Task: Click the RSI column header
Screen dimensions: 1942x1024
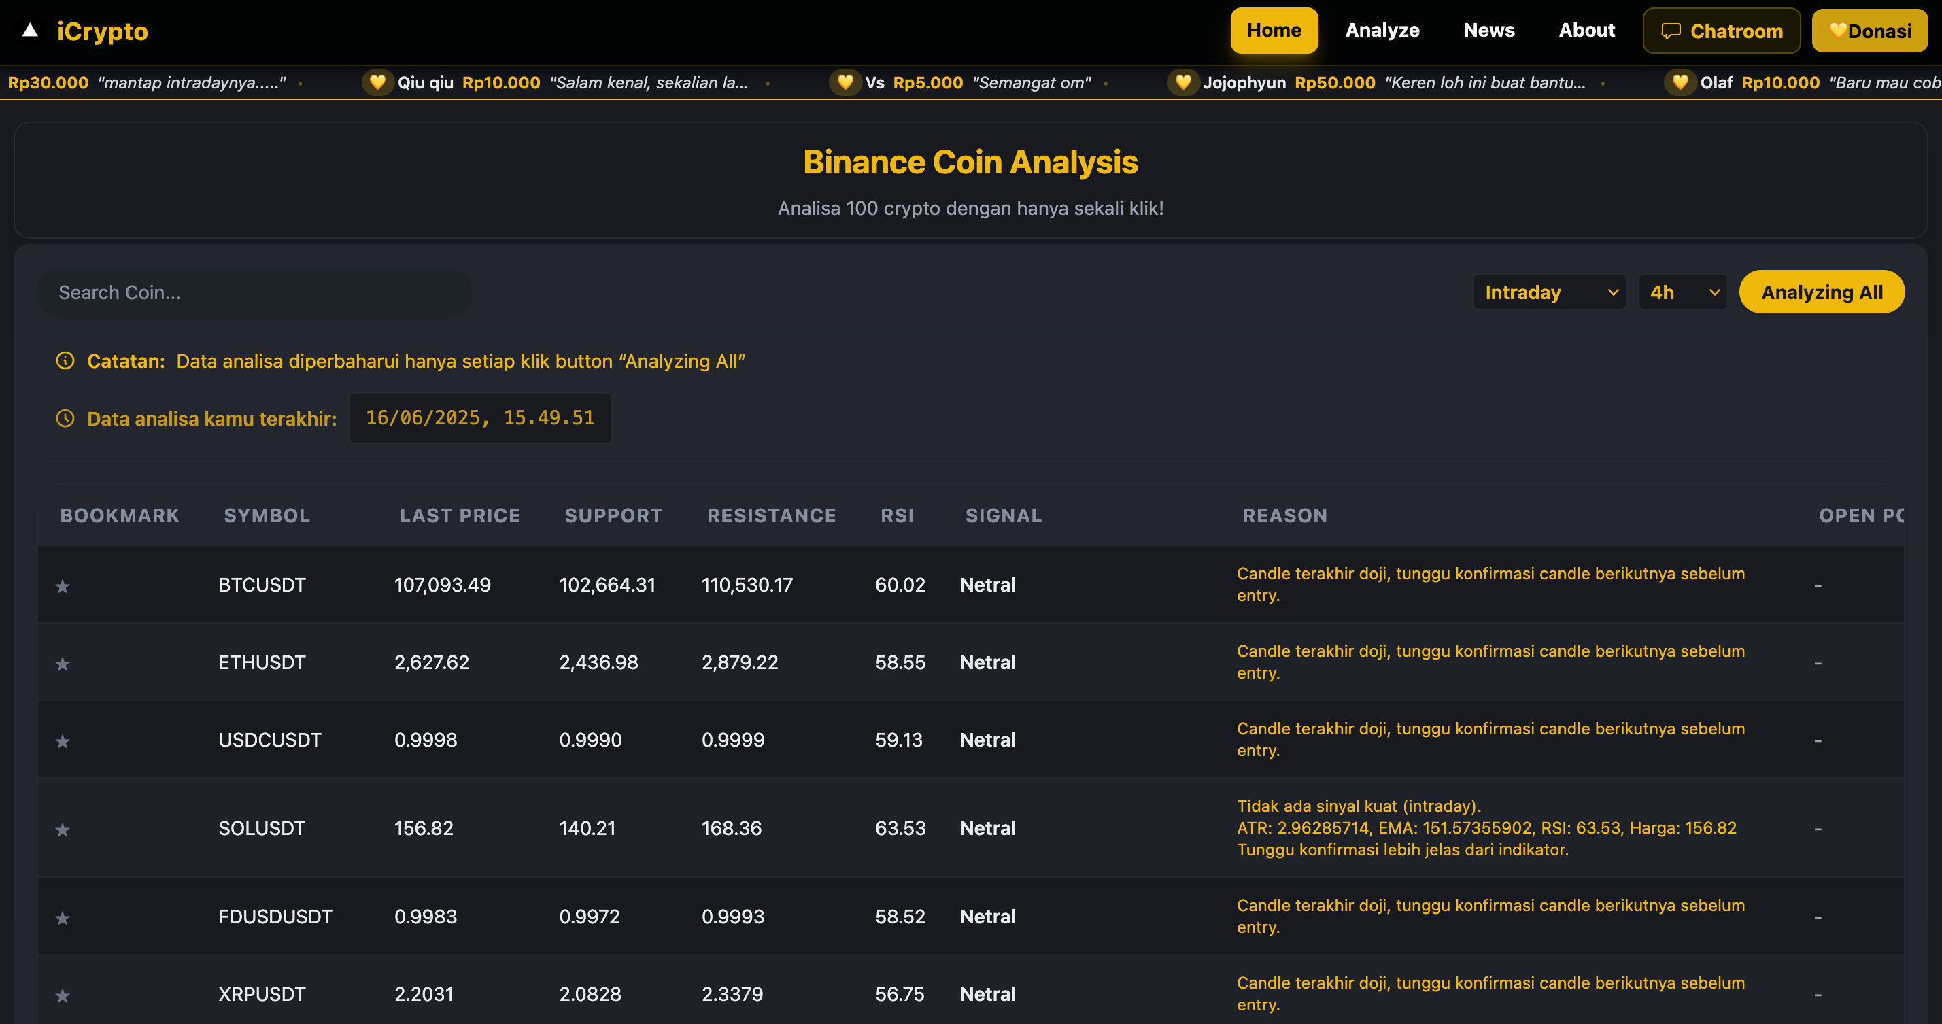Action: click(x=897, y=516)
